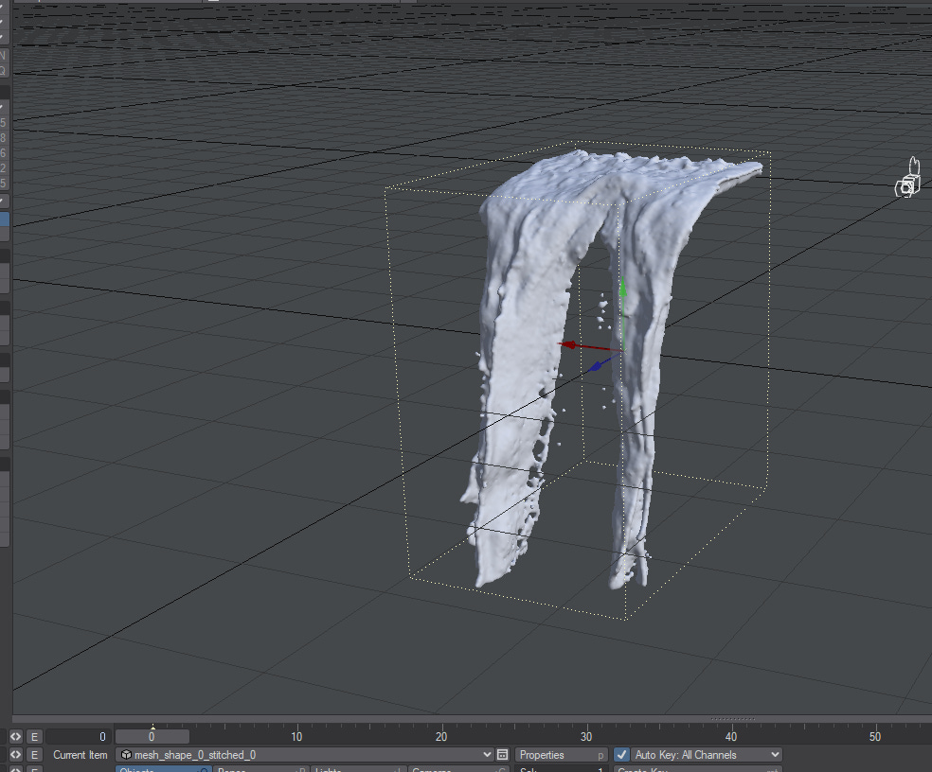Toggle the E envelope button on the timeline row
The height and width of the screenshot is (772, 932).
pyautogui.click(x=32, y=736)
